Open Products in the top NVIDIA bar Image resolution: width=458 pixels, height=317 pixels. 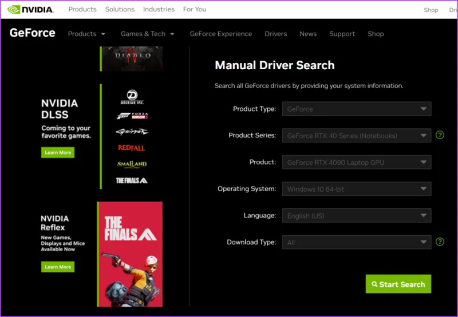[82, 9]
